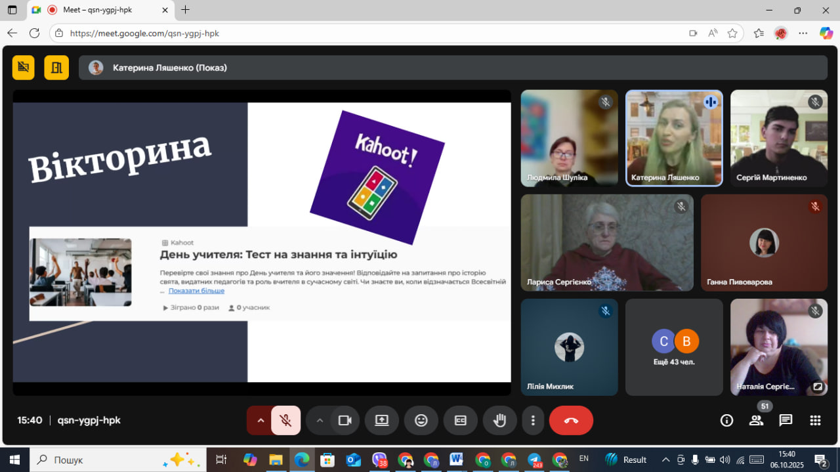Click the 'Ещё 43 чел.' participants tile

point(674,347)
